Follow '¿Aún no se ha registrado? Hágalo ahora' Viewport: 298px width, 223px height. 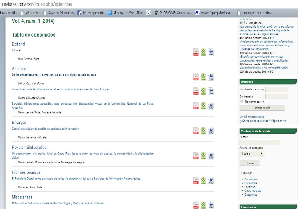[x=263, y=121]
